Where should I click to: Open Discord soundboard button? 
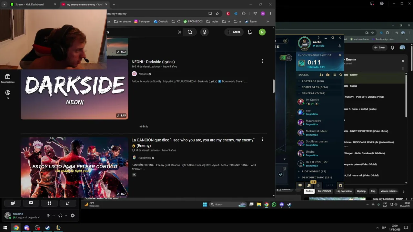coord(68,203)
